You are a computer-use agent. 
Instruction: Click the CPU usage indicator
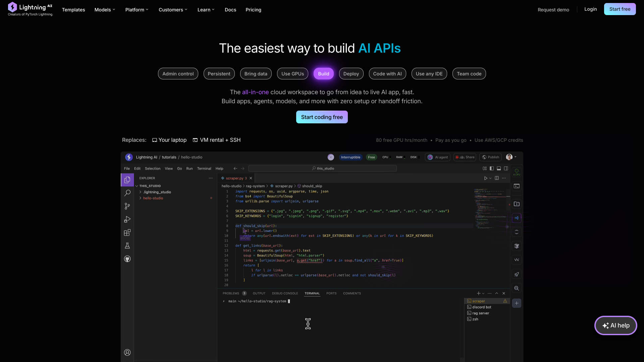[x=386, y=157]
